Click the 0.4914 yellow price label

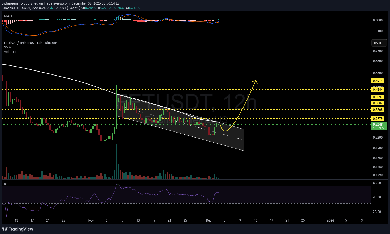378,81
